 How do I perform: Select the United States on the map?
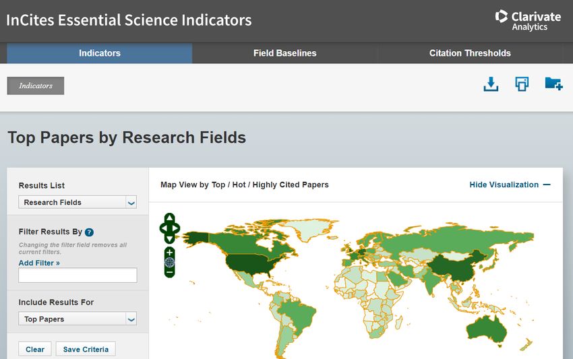[249, 263]
